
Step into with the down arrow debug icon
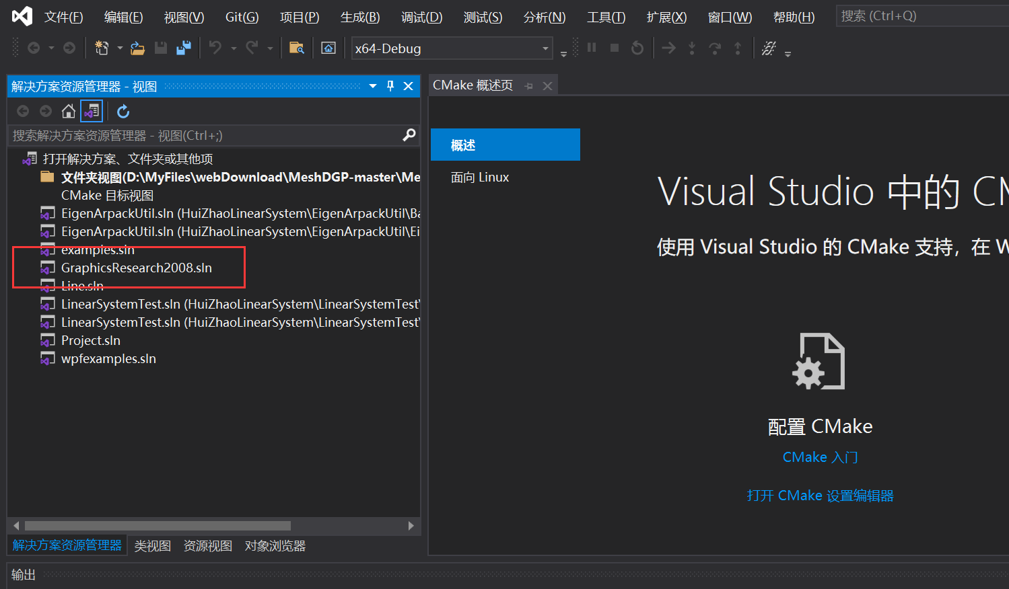tap(692, 48)
